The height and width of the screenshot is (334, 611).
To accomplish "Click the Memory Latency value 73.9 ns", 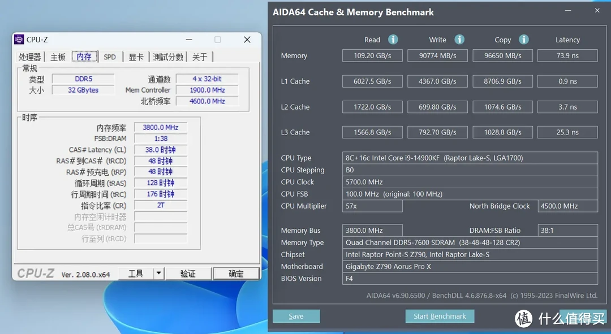I will [567, 55].
